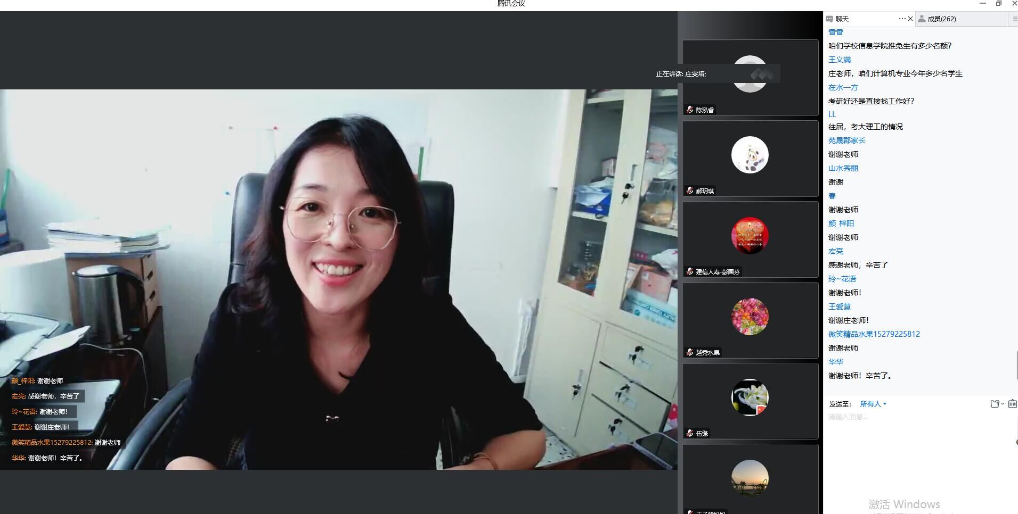The width and height of the screenshot is (1018, 514).
Task: Click the muted mic icon for 陈泓睿
Action: pos(690,110)
